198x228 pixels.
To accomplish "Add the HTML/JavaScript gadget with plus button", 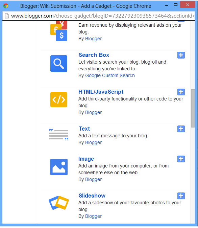I will pyautogui.click(x=181, y=92).
